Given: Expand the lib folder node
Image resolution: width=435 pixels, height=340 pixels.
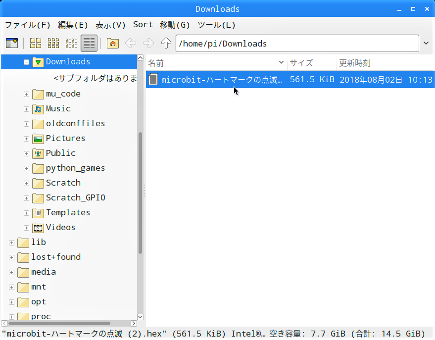Looking at the screenshot, I should [12, 243].
